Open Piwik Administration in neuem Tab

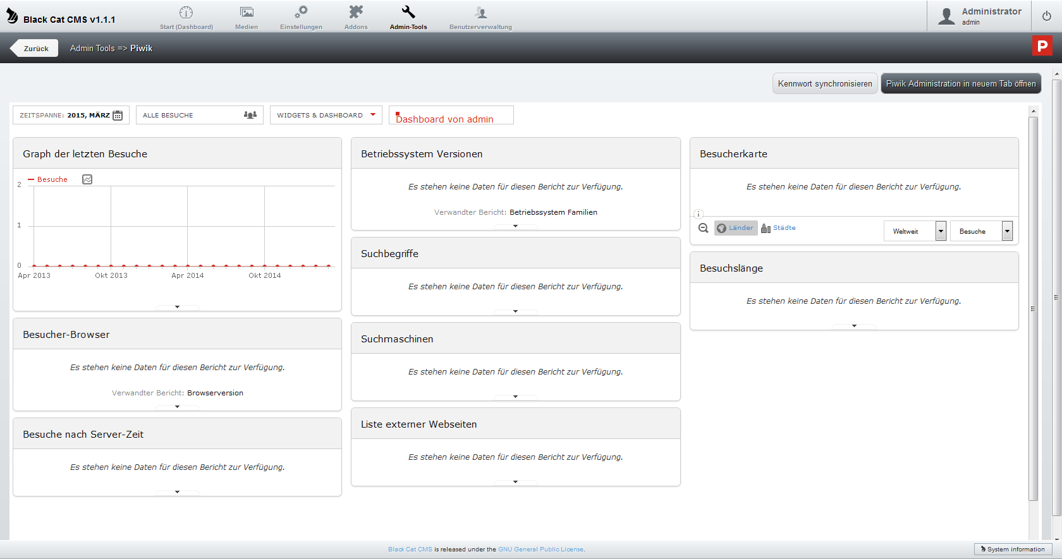point(961,83)
